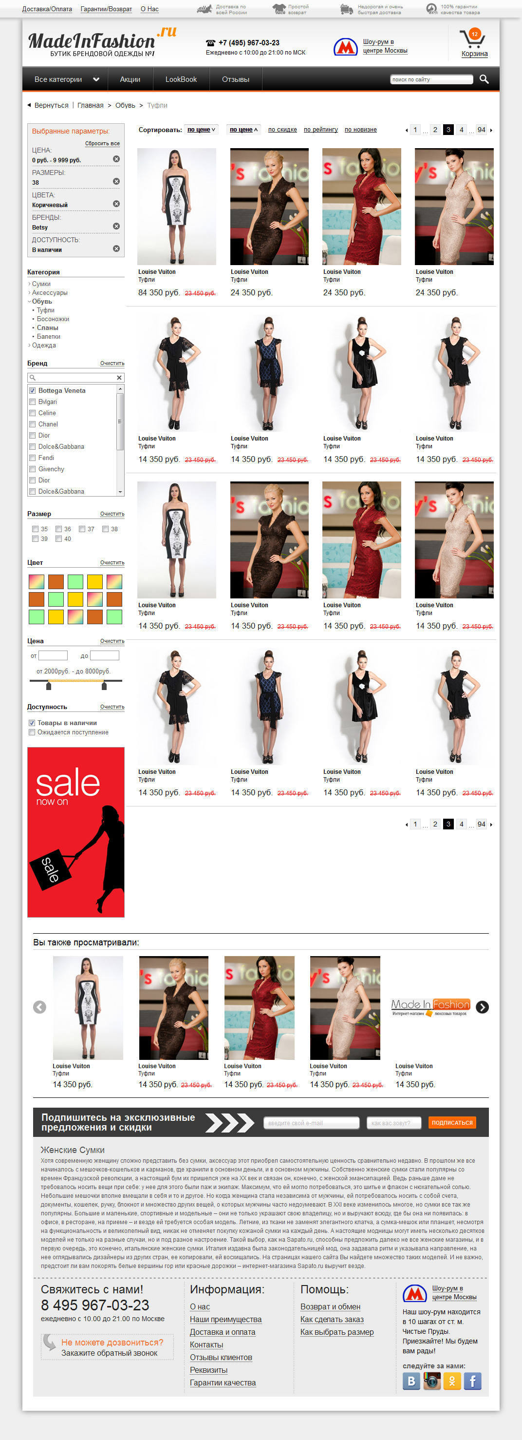Check Ожидается поступление checkbox
This screenshot has height=1440, width=522.
point(32,732)
